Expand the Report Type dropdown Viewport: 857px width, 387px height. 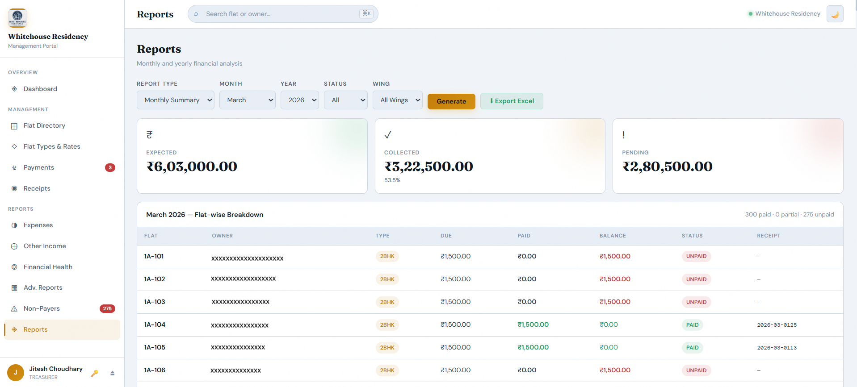click(x=175, y=100)
